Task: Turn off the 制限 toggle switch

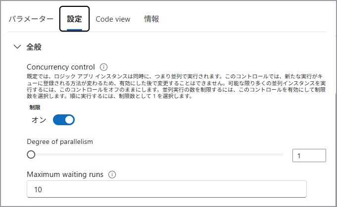Action: (x=64, y=120)
